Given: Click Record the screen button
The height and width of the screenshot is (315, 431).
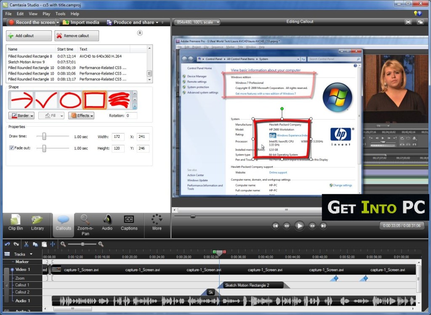Looking at the screenshot, I should (31, 22).
